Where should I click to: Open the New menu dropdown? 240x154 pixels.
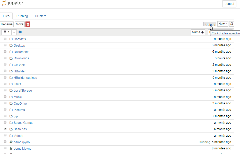pyautogui.click(x=222, y=24)
